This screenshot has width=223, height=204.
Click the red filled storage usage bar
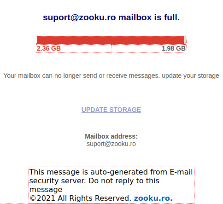click(111, 40)
